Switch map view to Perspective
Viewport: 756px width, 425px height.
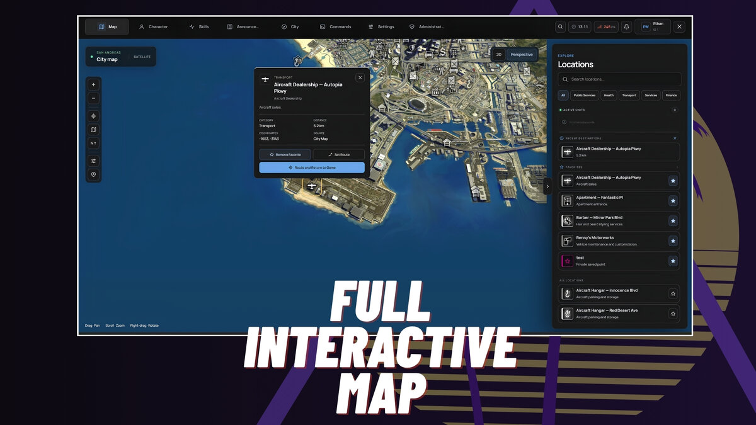point(522,55)
